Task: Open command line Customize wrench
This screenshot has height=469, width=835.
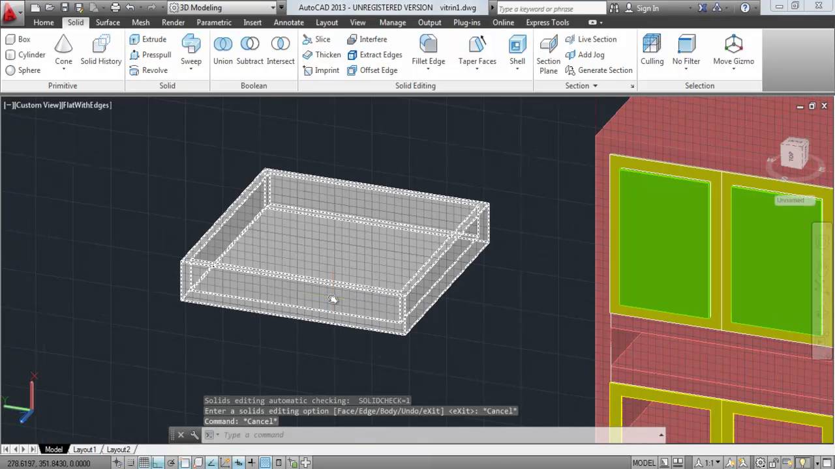Action: [194, 435]
